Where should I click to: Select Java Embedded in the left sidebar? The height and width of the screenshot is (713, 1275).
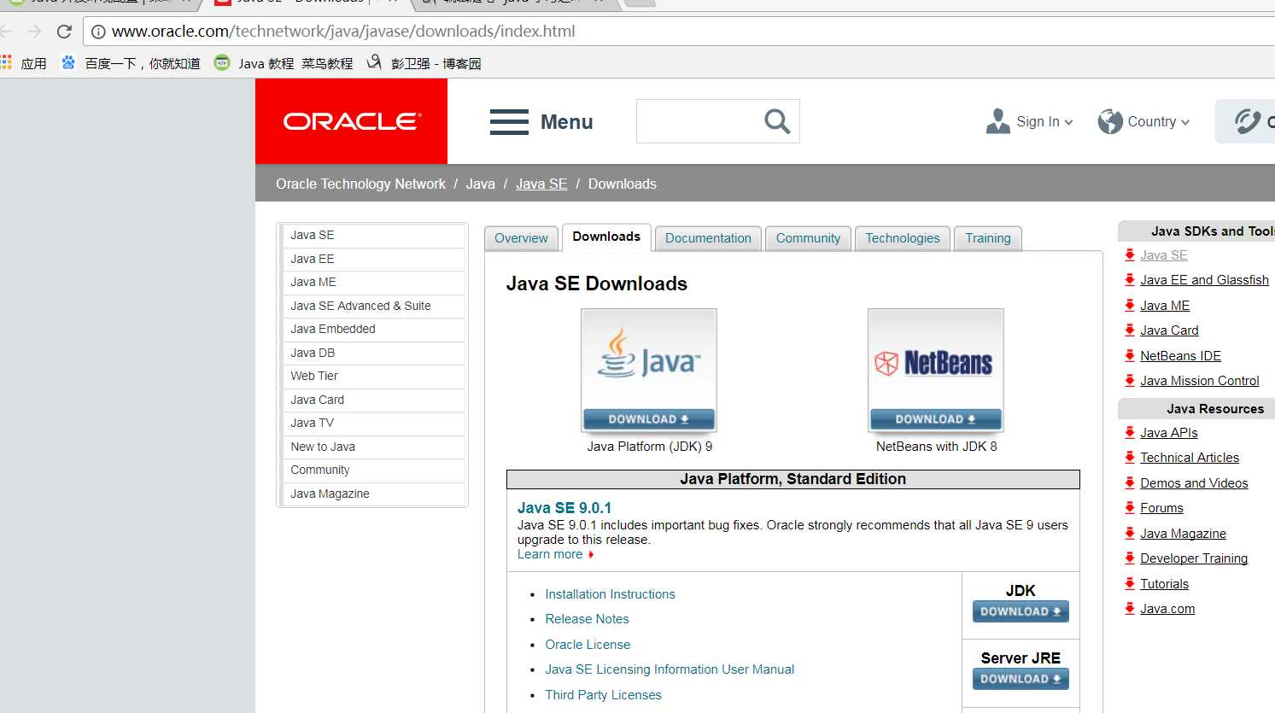pyautogui.click(x=374, y=329)
